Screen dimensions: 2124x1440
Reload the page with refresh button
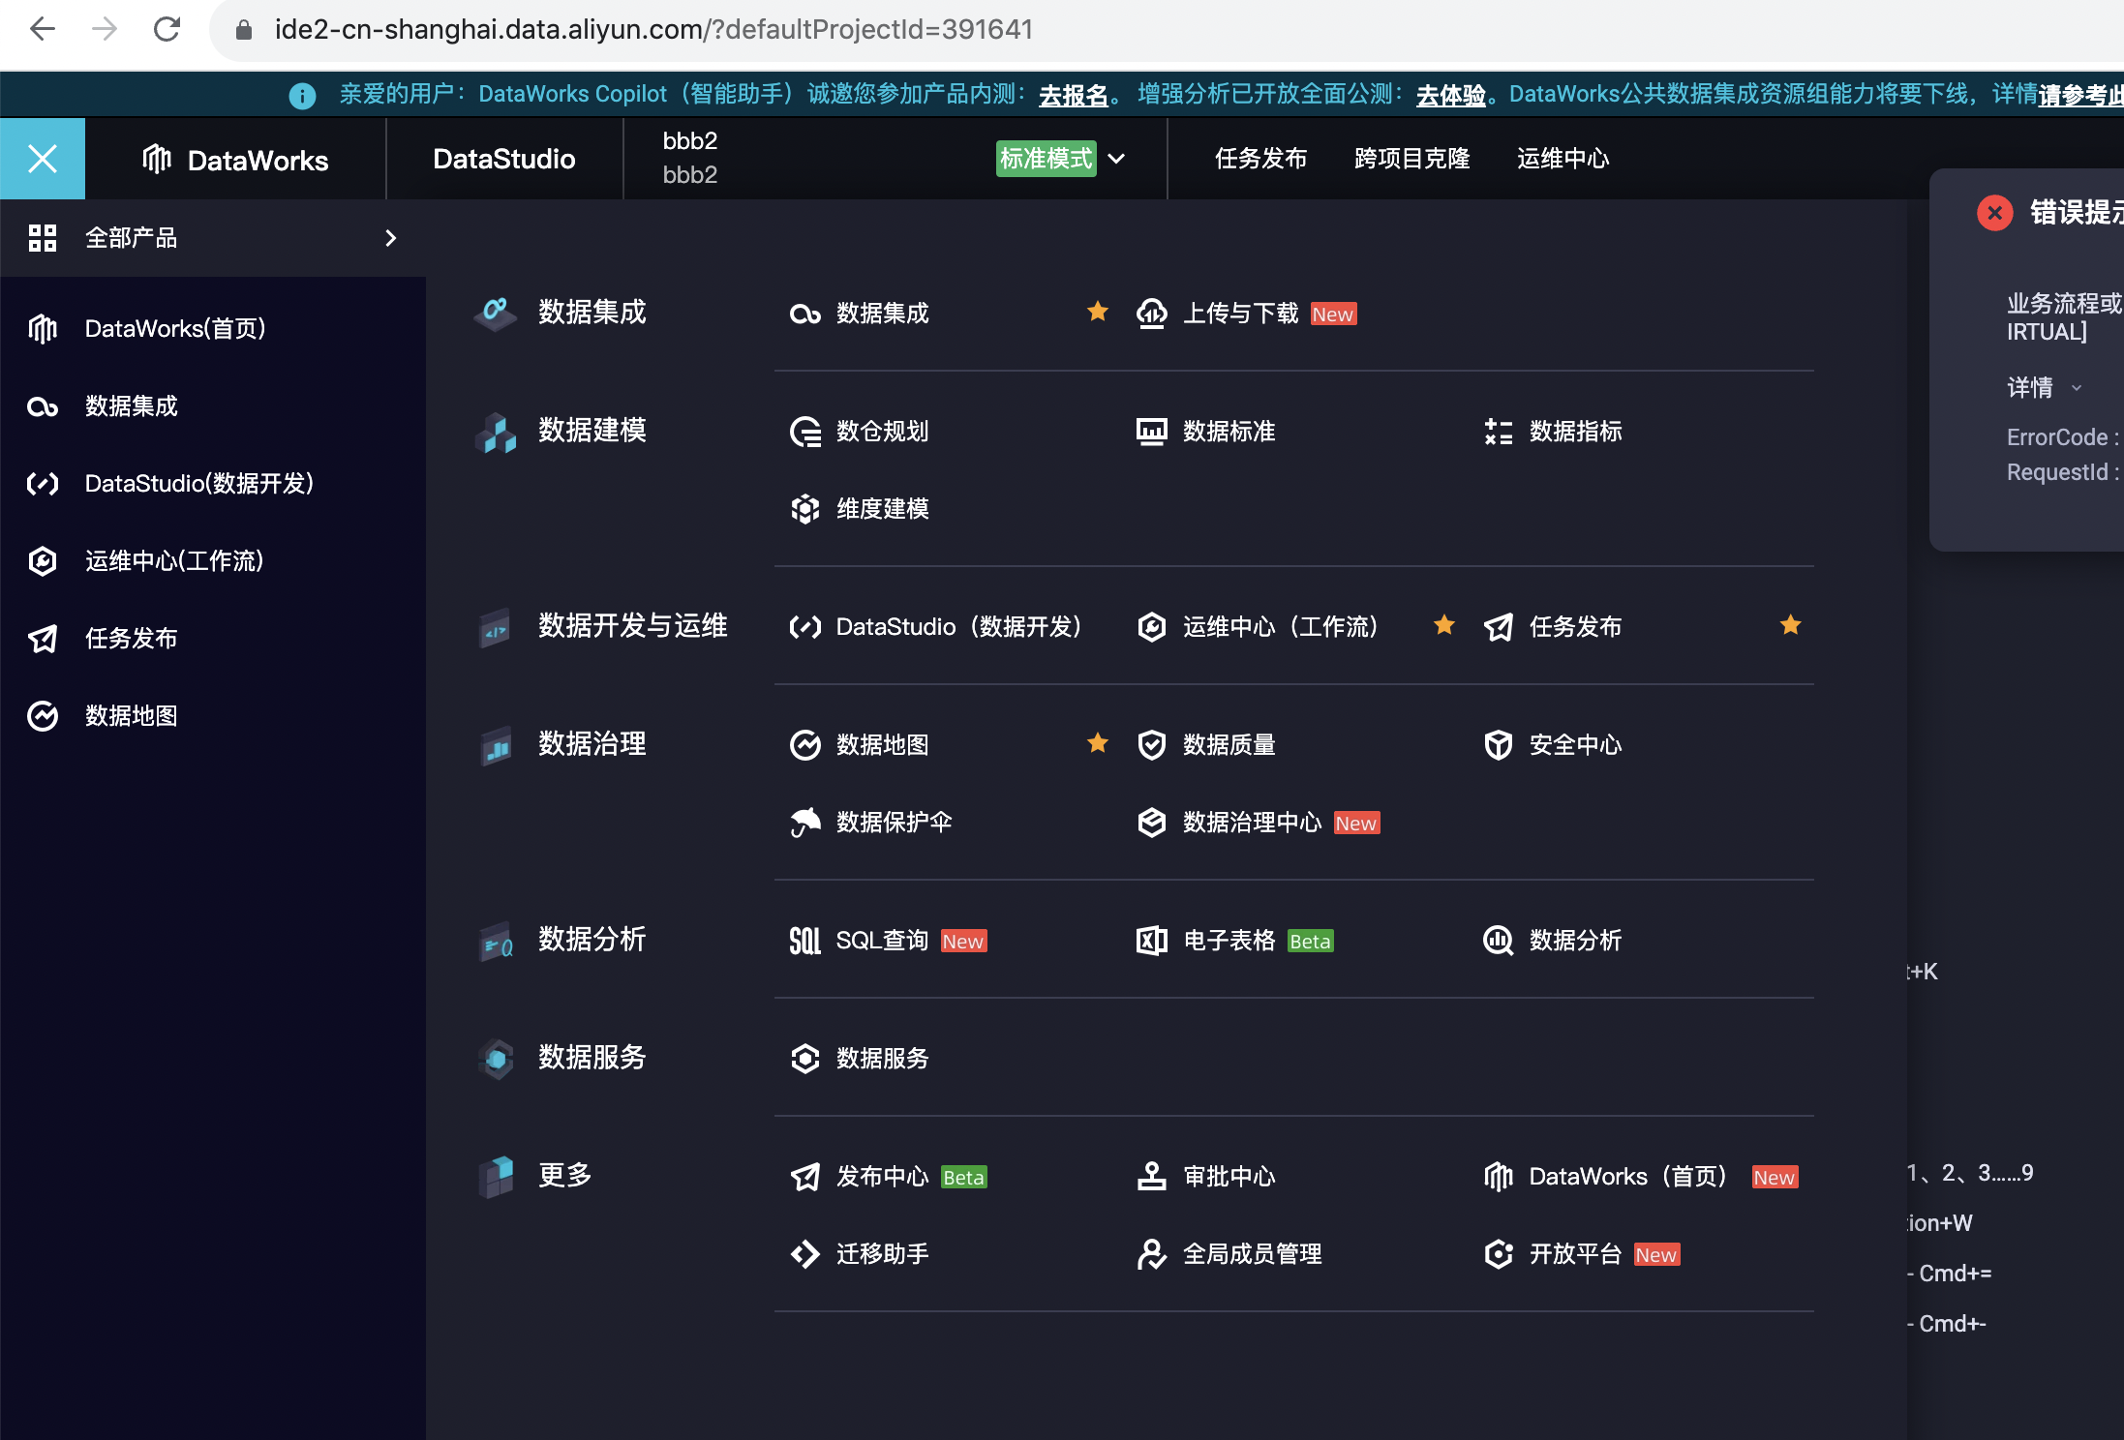pos(167,29)
